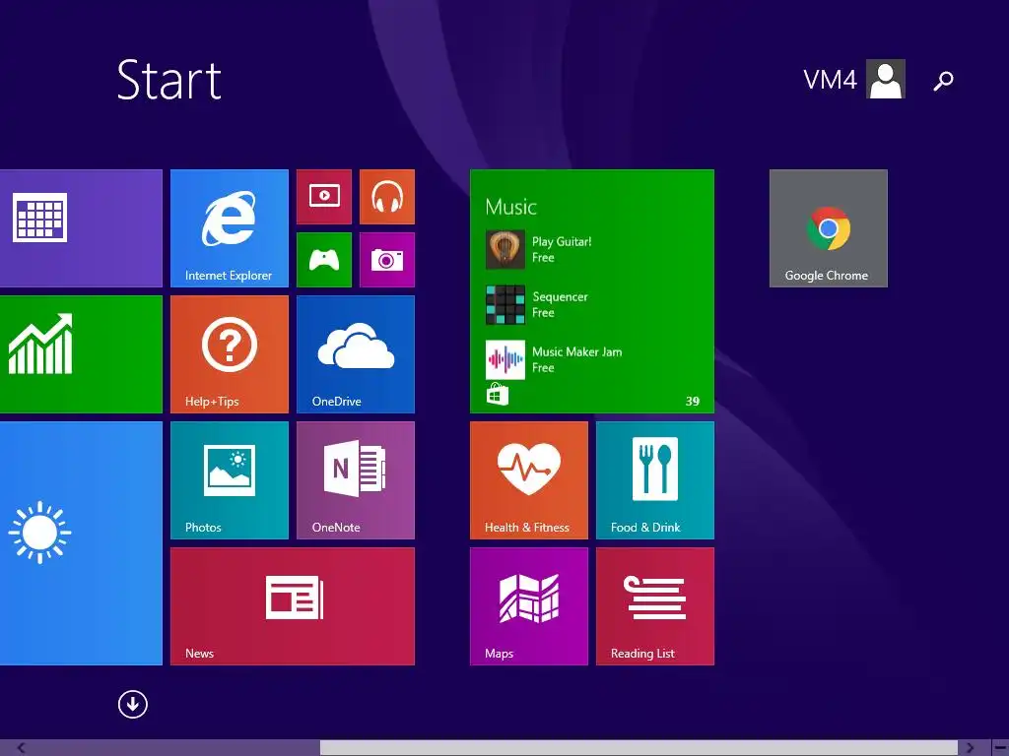Click the search magnifier icon
This screenshot has width=1009, height=756.
(x=943, y=81)
